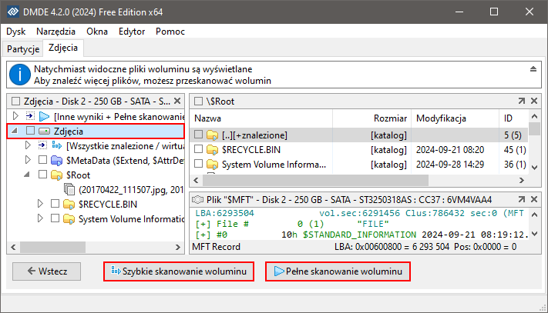Switch to the Partycje tab

pyautogui.click(x=22, y=48)
